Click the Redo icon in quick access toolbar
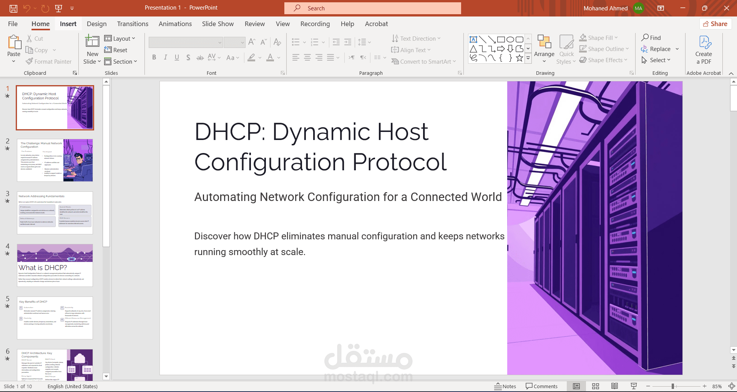 (x=45, y=8)
